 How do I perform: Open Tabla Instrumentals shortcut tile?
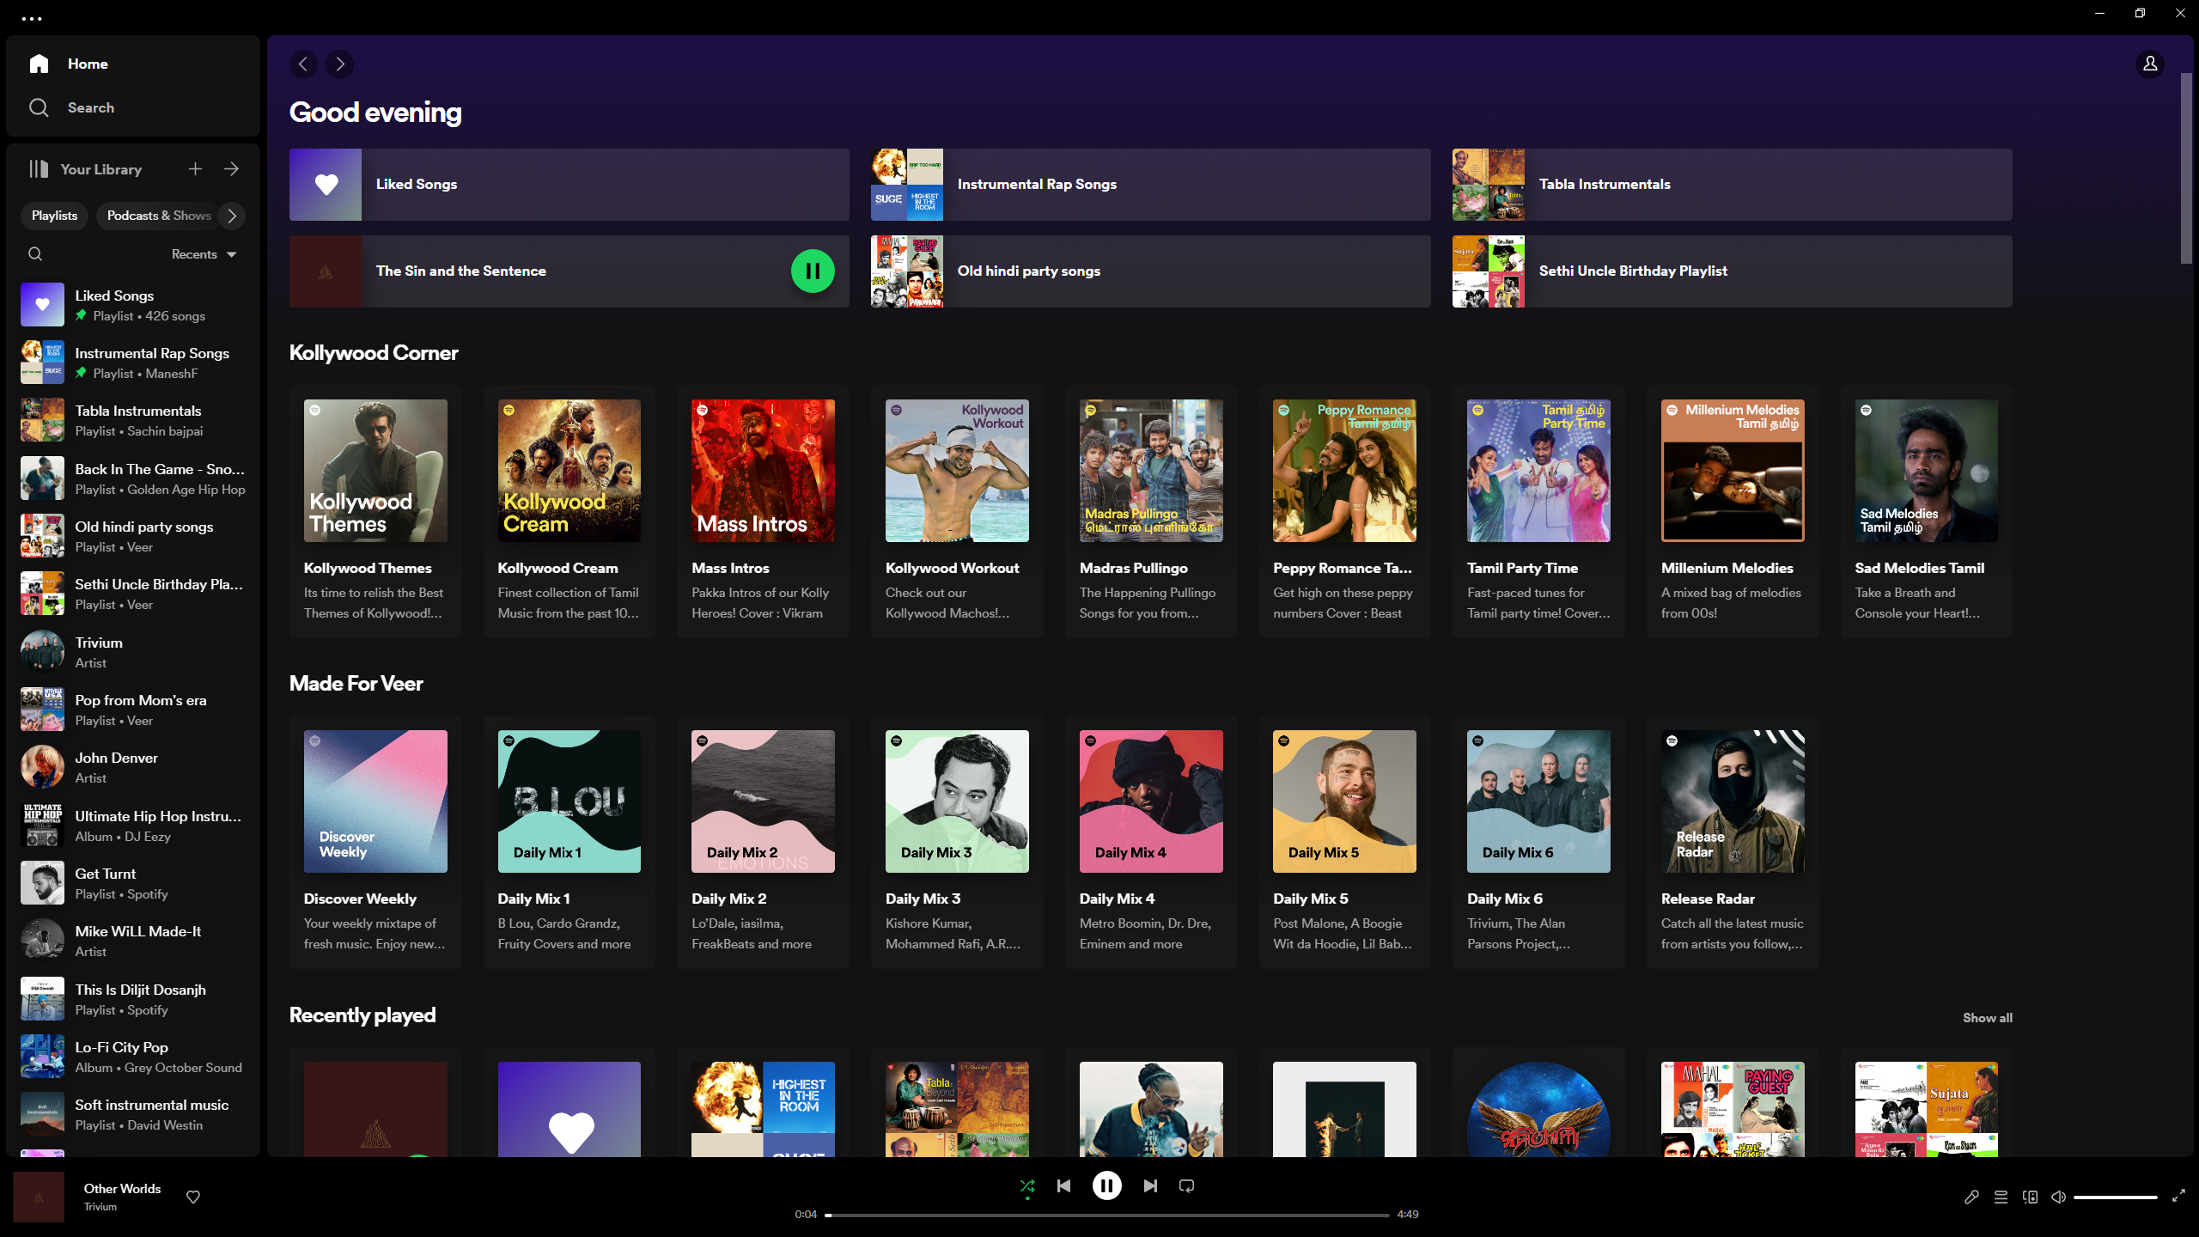(x=1732, y=185)
